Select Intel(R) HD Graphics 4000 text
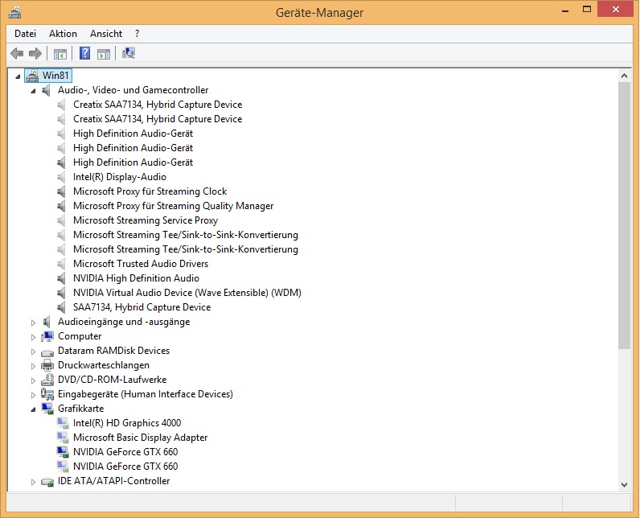The height and width of the screenshot is (518, 640). pyautogui.click(x=127, y=423)
